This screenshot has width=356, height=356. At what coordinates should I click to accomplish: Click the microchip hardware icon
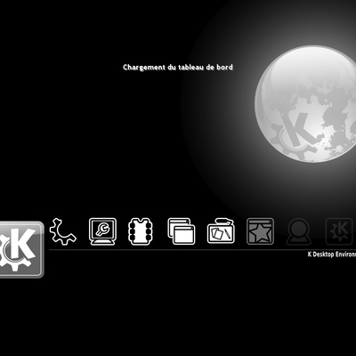(x=140, y=231)
